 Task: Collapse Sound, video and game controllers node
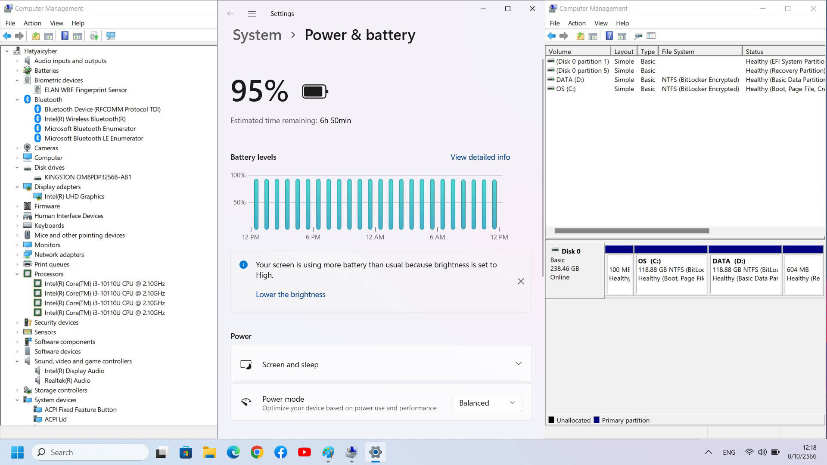pos(17,361)
